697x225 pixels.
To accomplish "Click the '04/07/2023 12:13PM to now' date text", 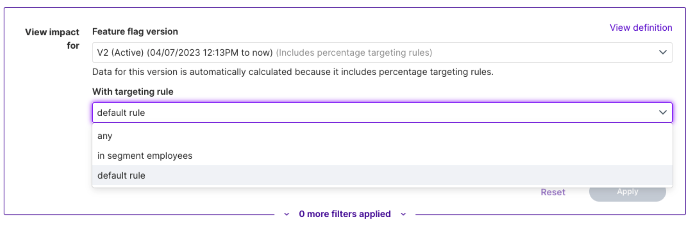I will pos(210,53).
